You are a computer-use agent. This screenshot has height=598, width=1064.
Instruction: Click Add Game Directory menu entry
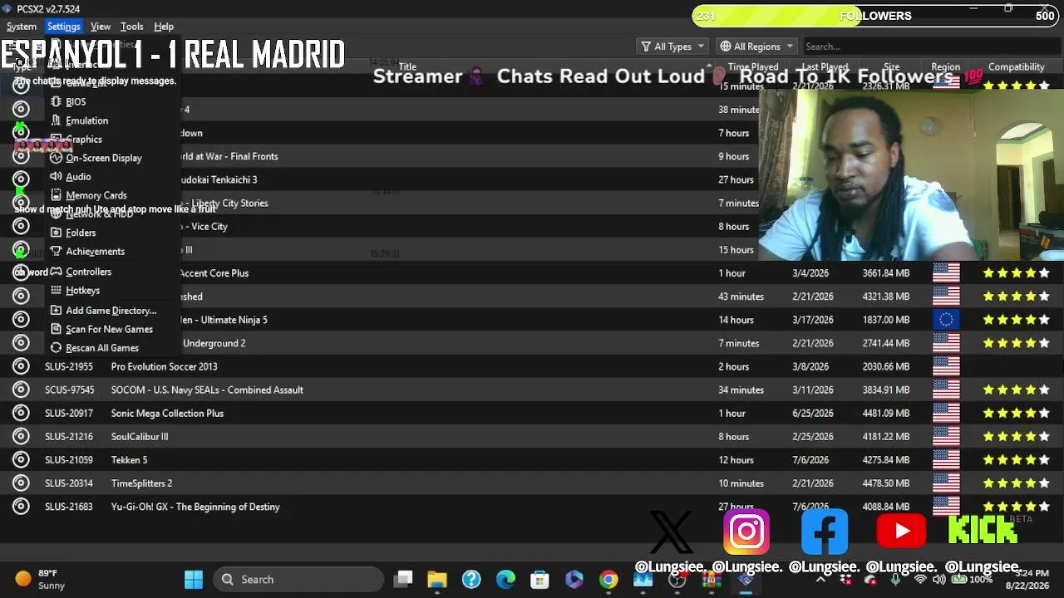(113, 311)
